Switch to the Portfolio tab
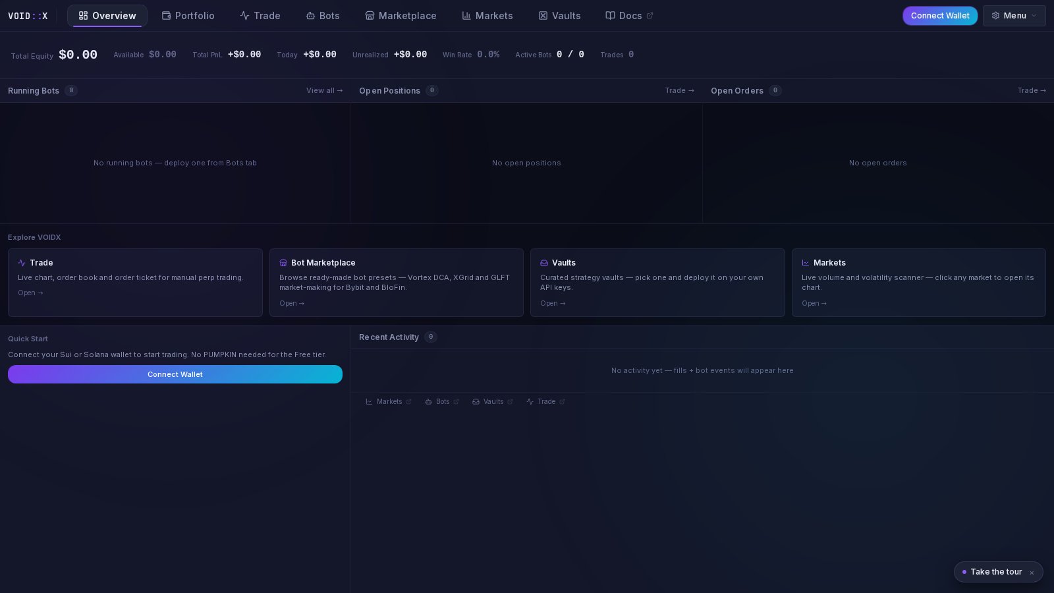The height and width of the screenshot is (593, 1054). (188, 16)
